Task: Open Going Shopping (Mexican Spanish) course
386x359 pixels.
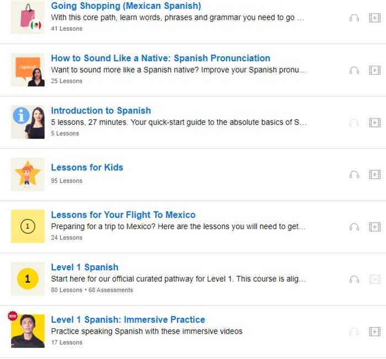Action: pyautogui.click(x=126, y=6)
